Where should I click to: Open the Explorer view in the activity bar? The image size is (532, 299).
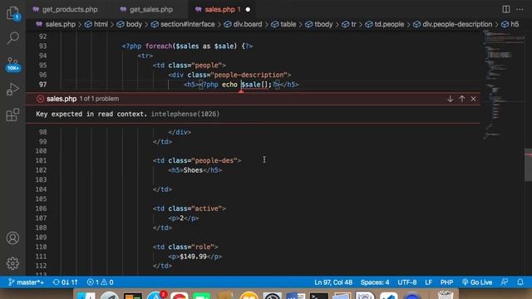point(13,13)
